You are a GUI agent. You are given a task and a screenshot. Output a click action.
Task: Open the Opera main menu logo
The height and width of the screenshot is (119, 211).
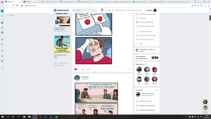click(2, 2)
